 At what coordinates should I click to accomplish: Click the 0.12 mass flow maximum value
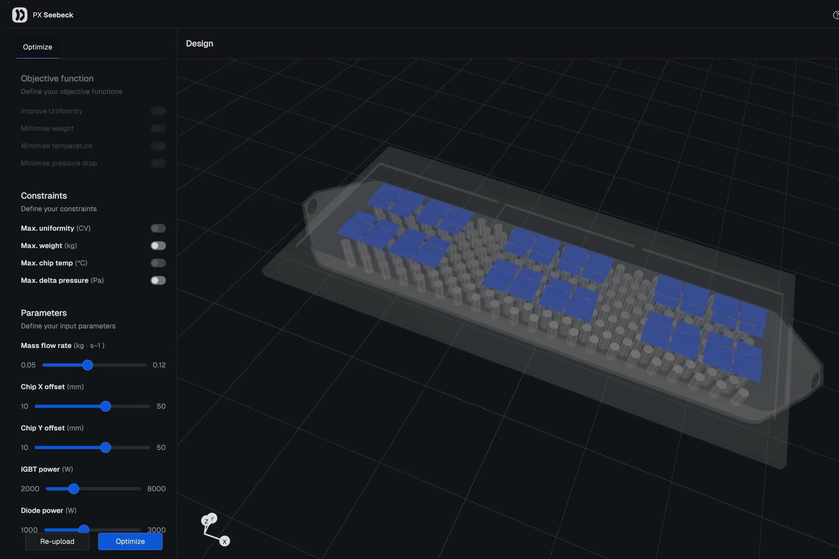pyautogui.click(x=159, y=365)
